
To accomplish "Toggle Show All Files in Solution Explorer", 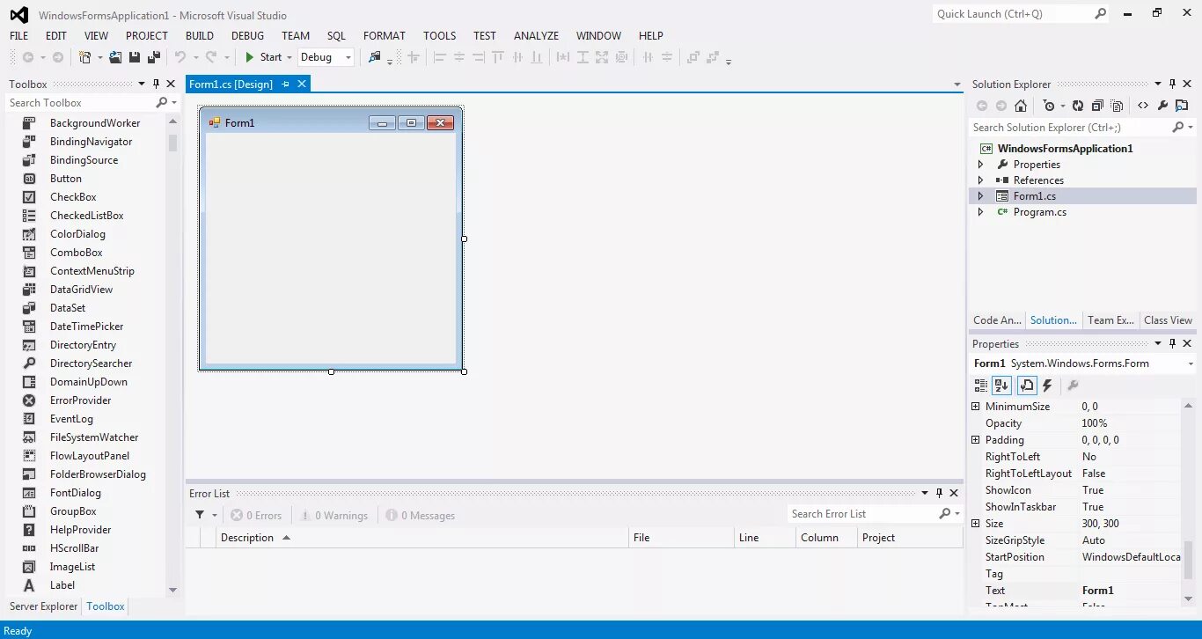I will tap(1117, 106).
